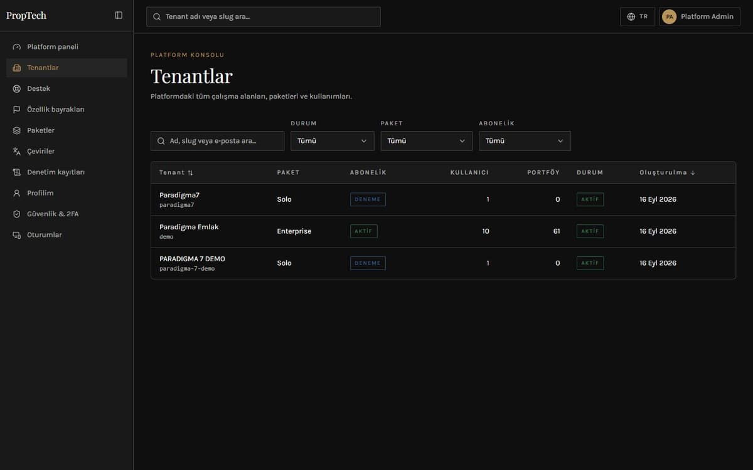Switch language with the TR button
The image size is (753, 470).
[638, 17]
